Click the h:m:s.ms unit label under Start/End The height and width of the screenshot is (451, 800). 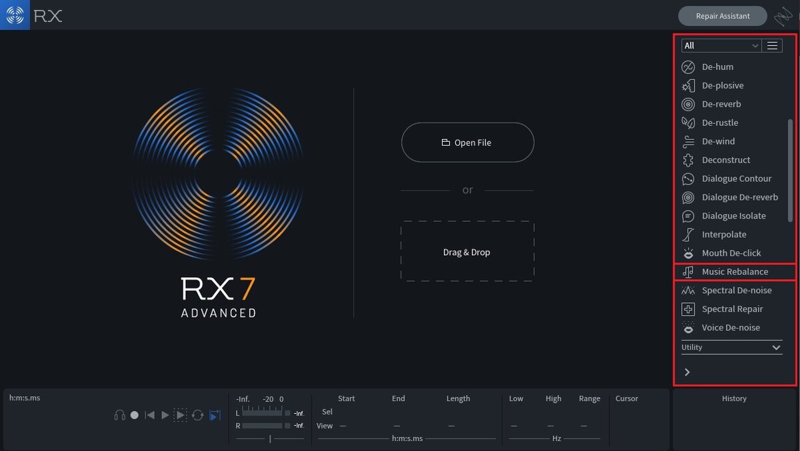407,438
